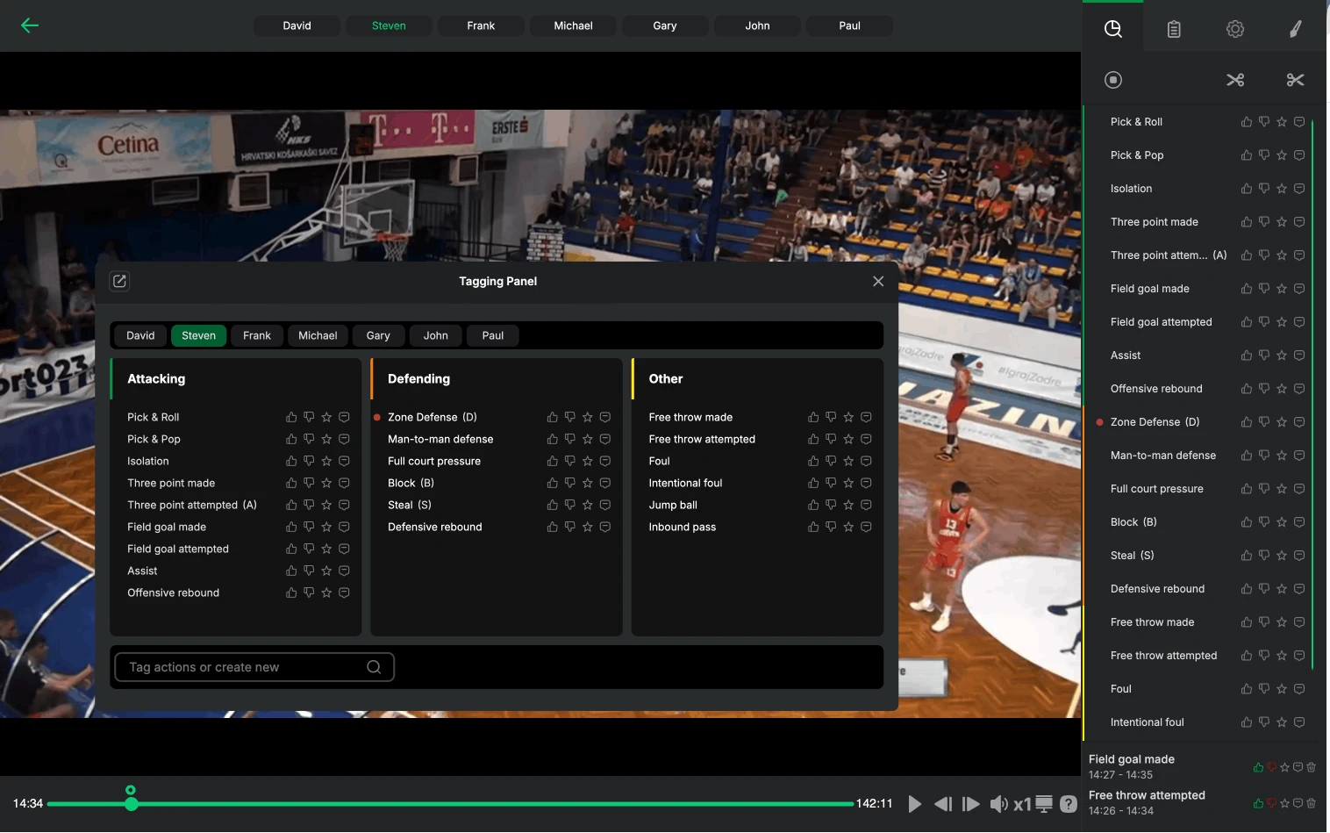Screen dimensions: 1330x833
Task: Click the rightmost scissors cut icon
Action: tap(1295, 80)
